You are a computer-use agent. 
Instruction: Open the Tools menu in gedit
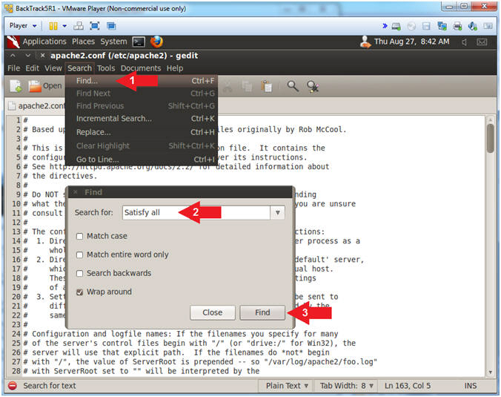tap(106, 68)
